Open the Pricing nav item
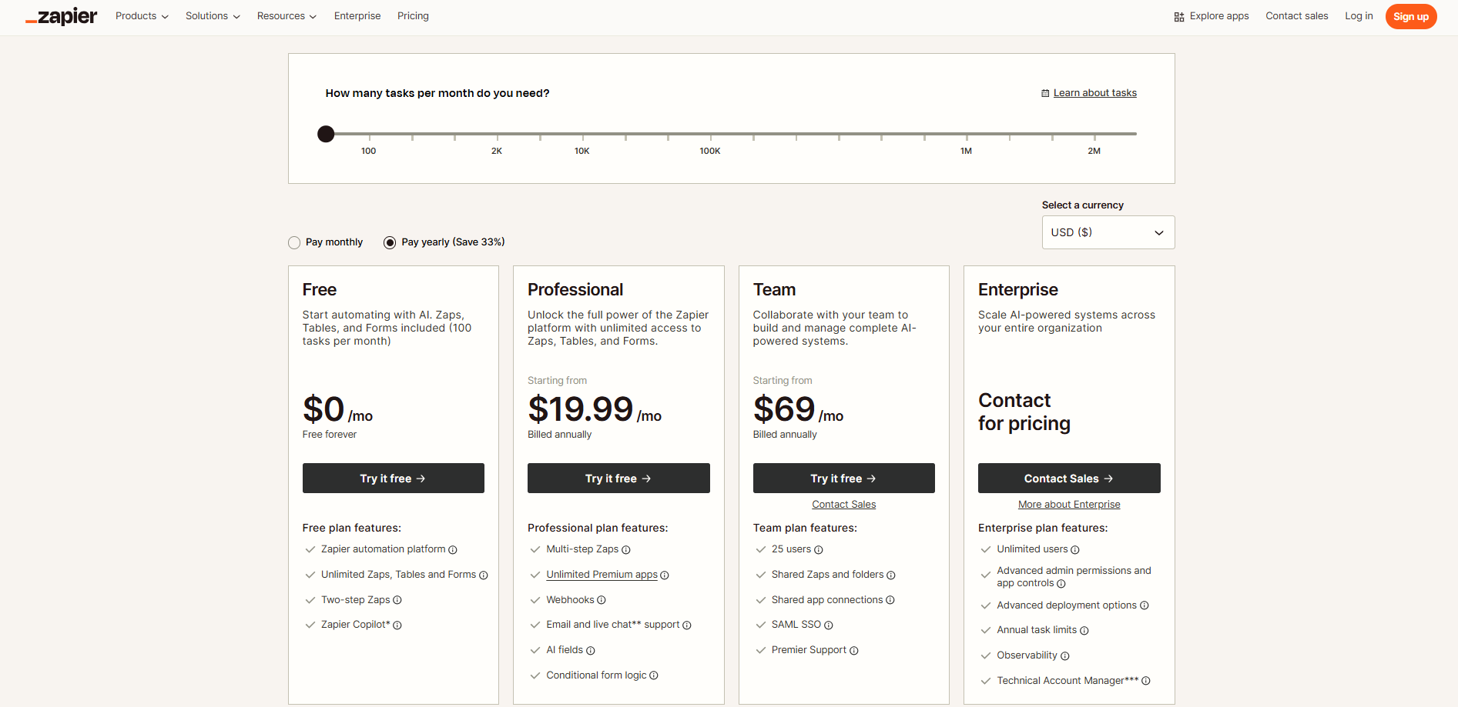The height and width of the screenshot is (707, 1458). (413, 15)
